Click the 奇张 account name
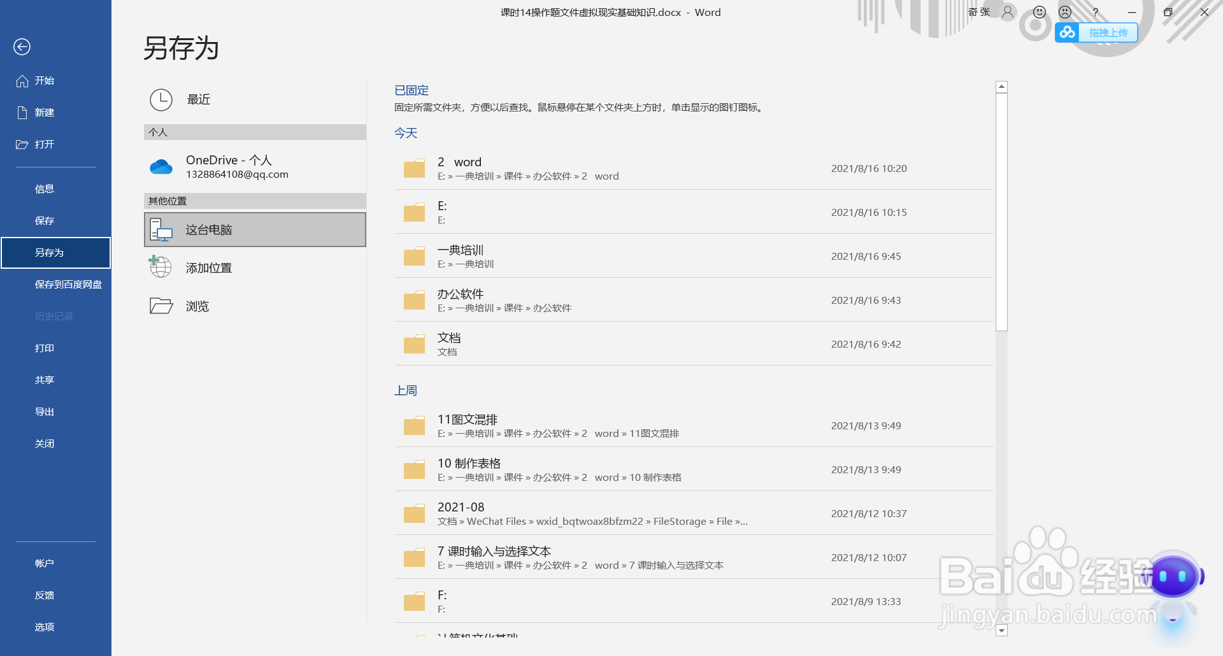1223x656 pixels. point(978,12)
